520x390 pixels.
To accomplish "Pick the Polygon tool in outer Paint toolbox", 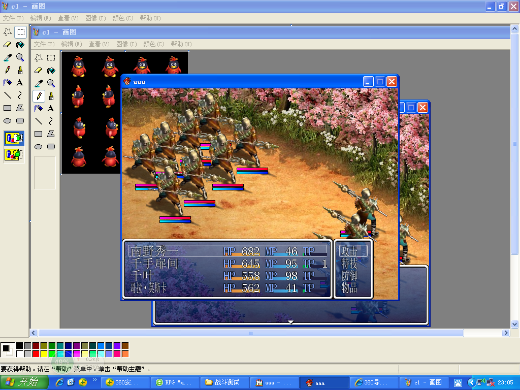I will coord(20,108).
